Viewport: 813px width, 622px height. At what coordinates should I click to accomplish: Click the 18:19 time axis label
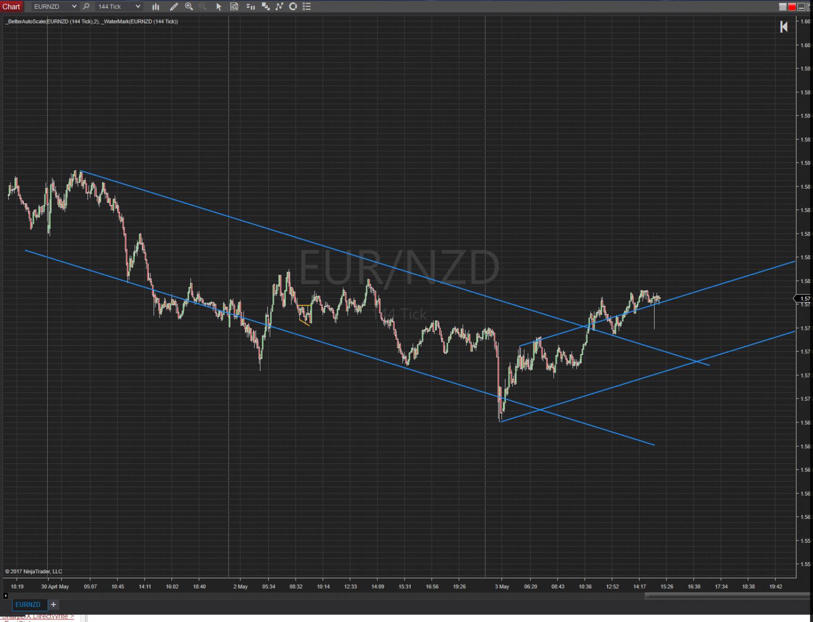[17, 586]
